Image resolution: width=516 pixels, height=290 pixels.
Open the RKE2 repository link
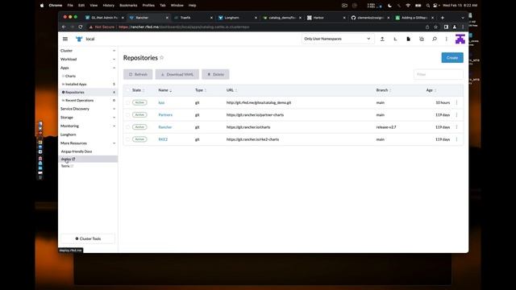point(163,139)
